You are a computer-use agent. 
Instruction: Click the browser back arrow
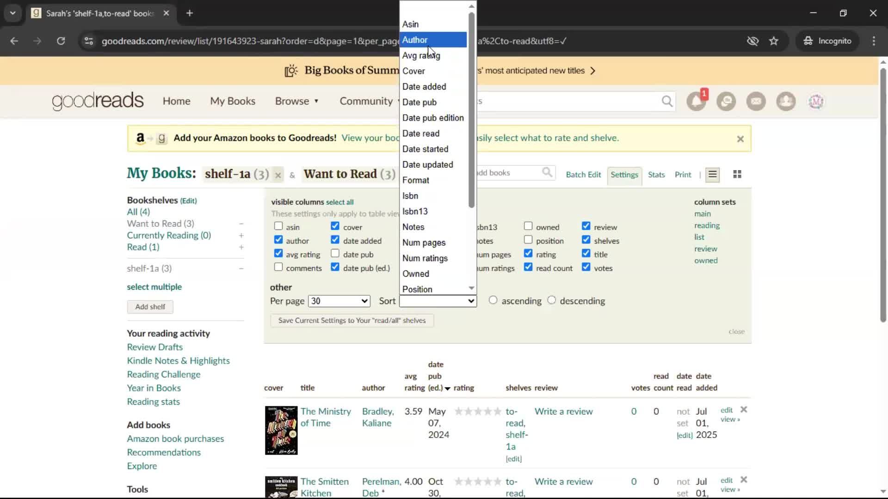click(14, 41)
